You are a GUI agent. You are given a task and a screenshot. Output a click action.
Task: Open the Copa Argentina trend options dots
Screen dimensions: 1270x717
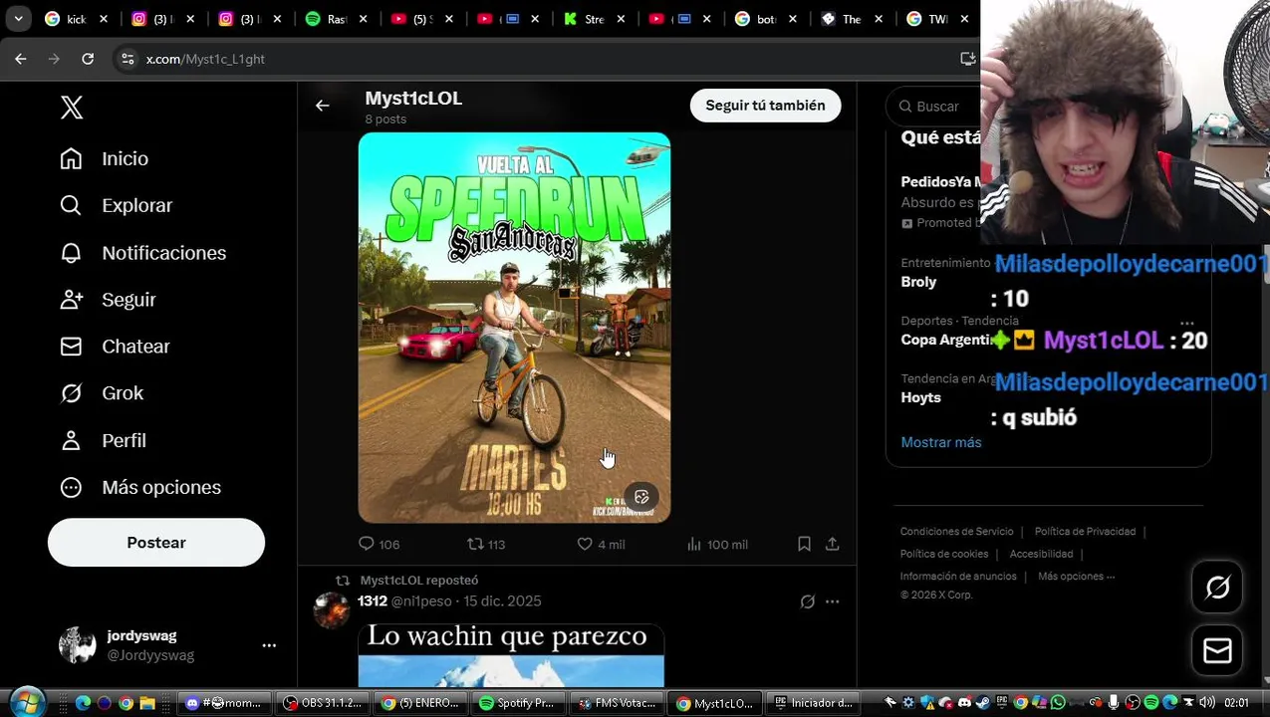pos(1186,324)
